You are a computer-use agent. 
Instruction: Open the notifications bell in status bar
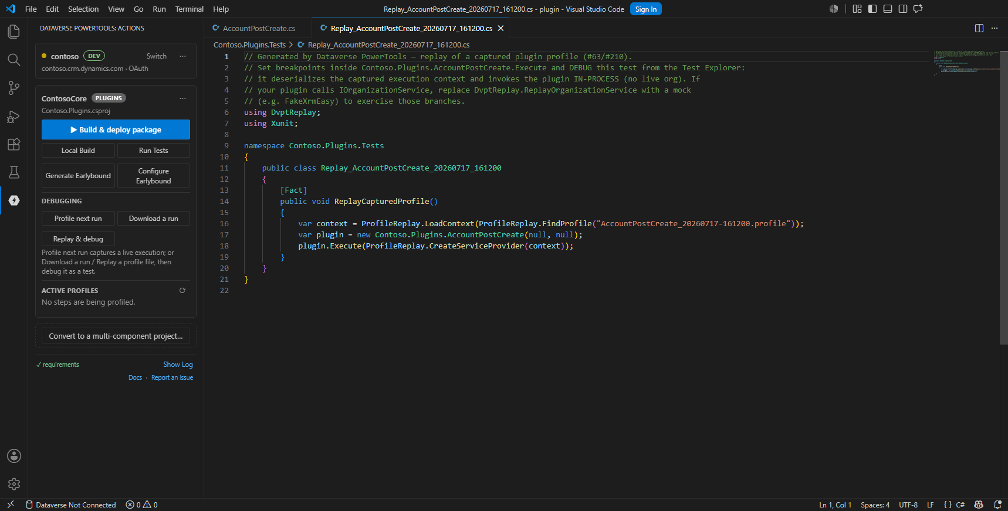click(997, 505)
